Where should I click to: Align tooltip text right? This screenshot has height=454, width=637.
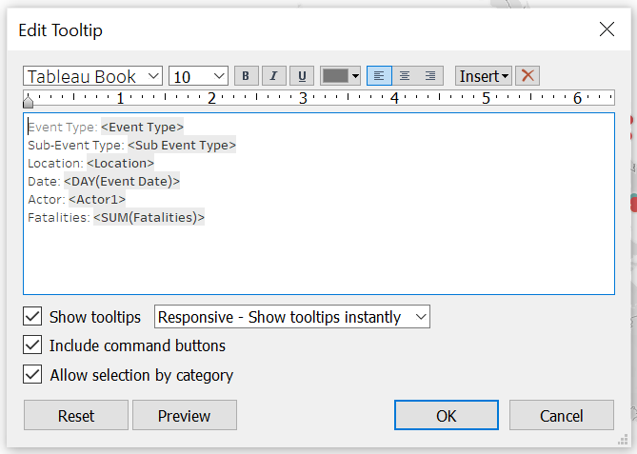[x=430, y=76]
